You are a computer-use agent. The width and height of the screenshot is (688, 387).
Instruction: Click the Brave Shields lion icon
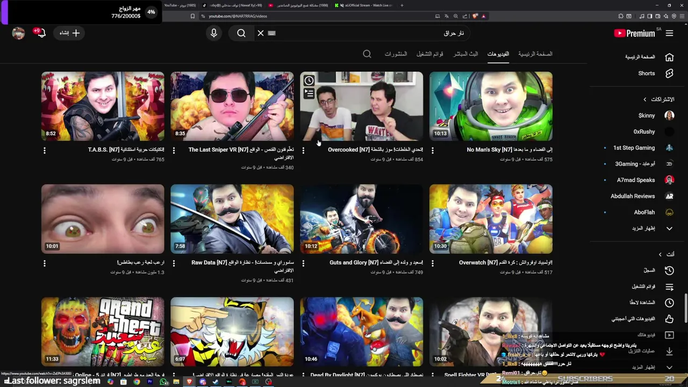[475, 16]
